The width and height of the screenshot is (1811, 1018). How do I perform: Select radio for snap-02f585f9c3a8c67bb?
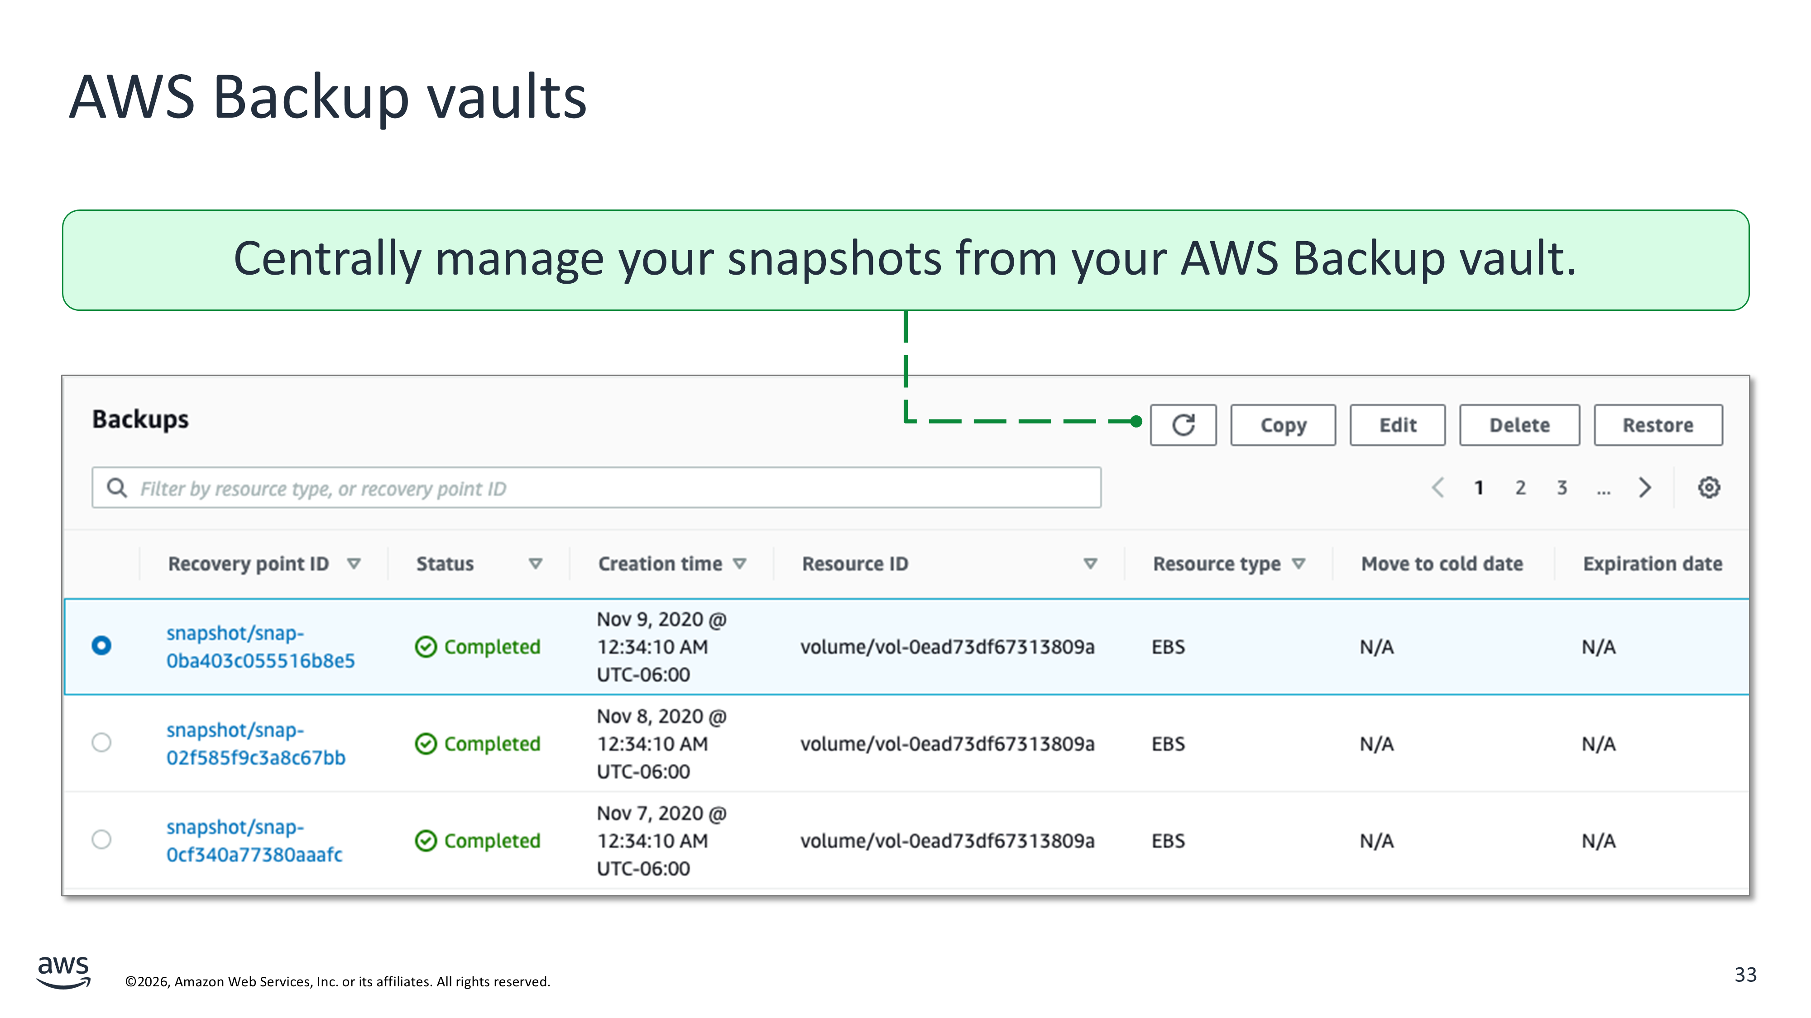[x=101, y=742]
